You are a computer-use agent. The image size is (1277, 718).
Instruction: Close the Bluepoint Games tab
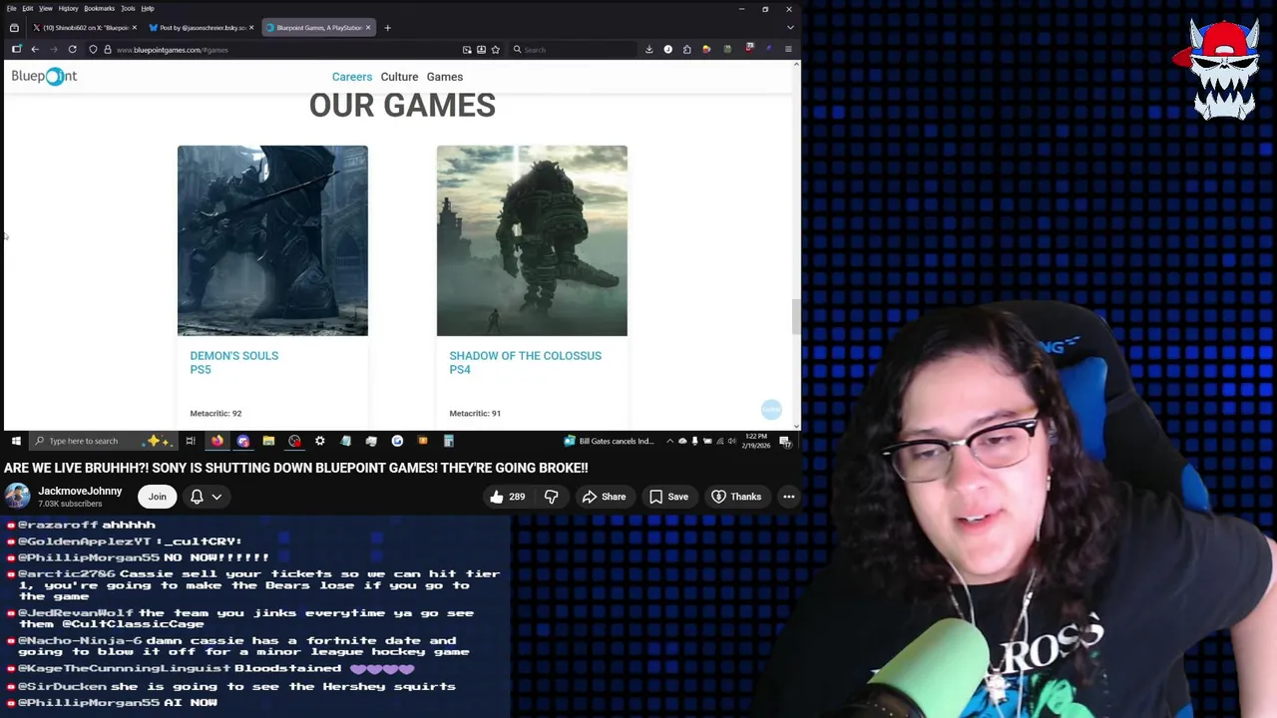368,28
